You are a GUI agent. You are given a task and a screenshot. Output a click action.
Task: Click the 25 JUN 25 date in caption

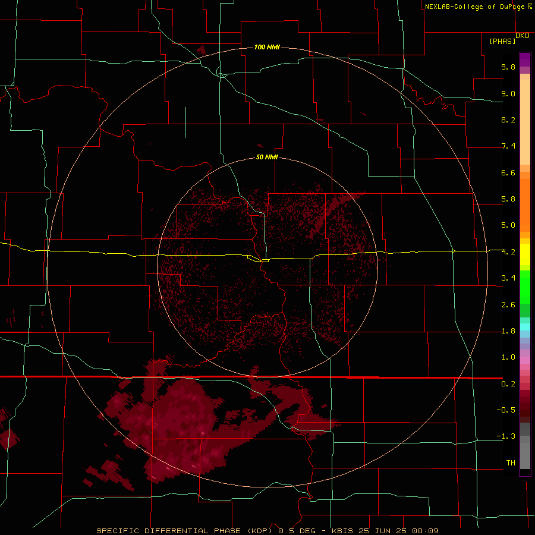tap(383, 531)
